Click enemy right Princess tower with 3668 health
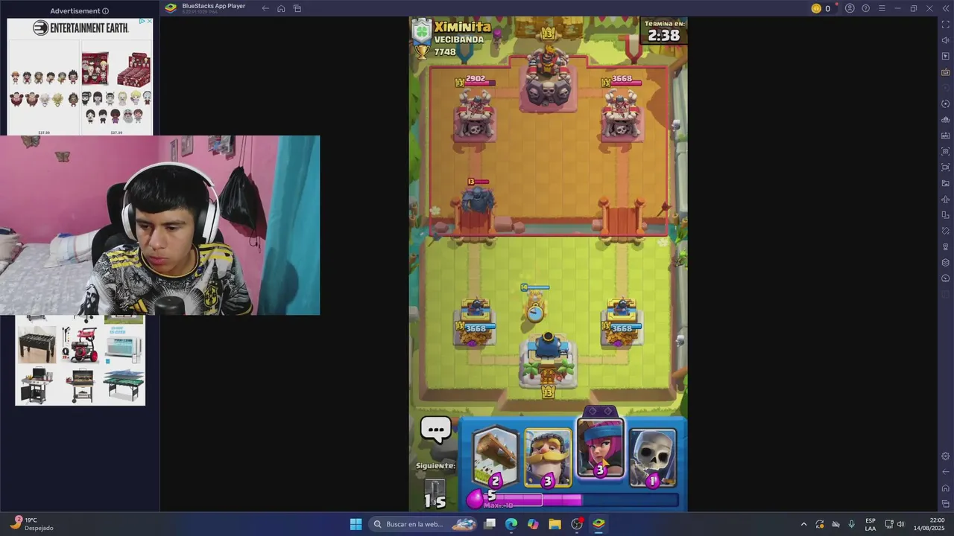954x536 pixels. point(621,115)
